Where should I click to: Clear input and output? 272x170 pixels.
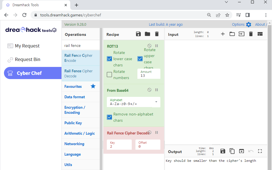(x=251, y=34)
